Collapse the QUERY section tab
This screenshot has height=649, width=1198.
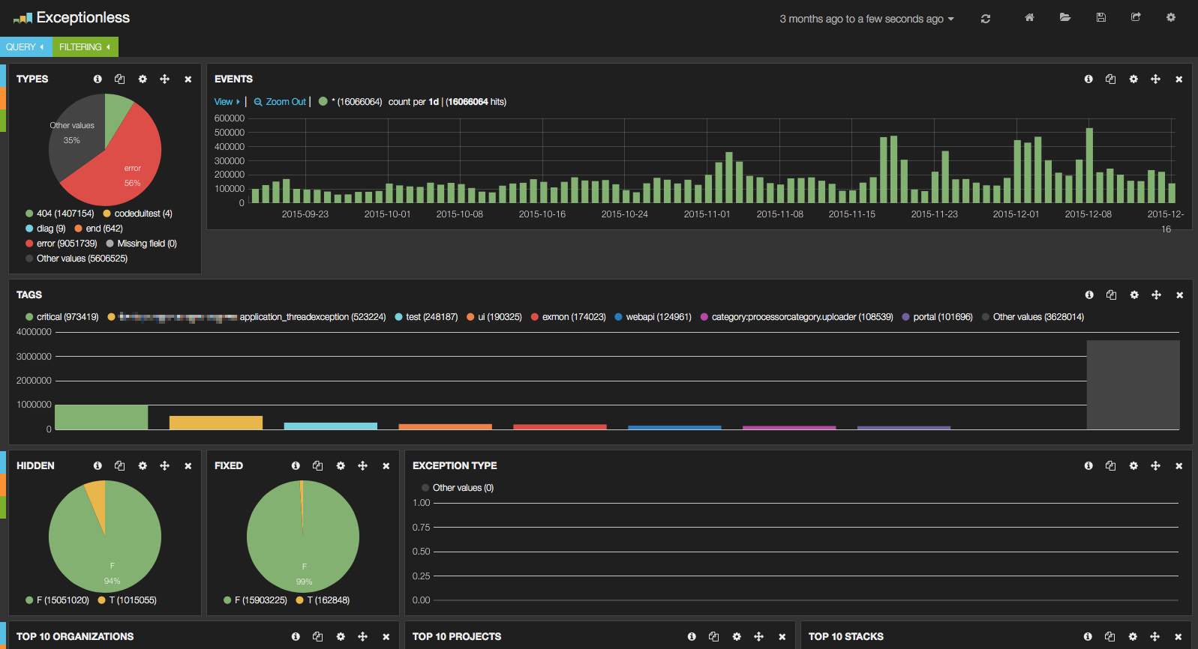(x=26, y=47)
